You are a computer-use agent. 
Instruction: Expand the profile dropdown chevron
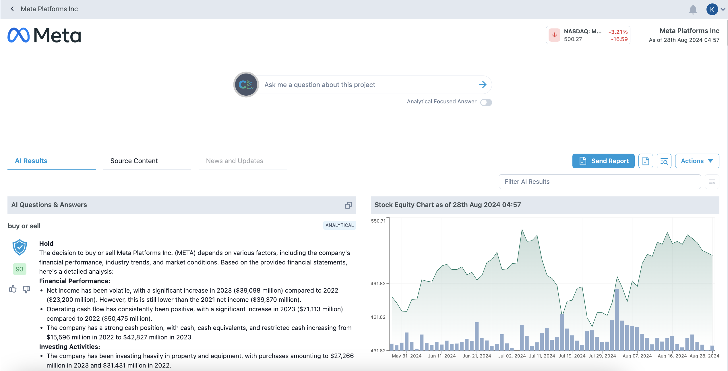click(x=723, y=9)
